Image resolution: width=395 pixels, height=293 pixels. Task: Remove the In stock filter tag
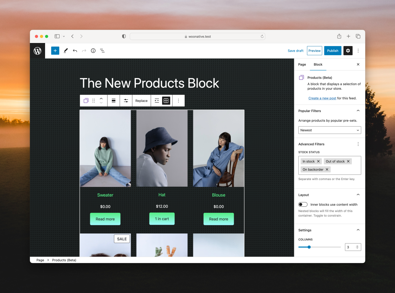318,161
